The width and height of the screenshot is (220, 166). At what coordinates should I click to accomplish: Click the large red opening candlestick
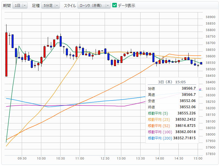6,54
